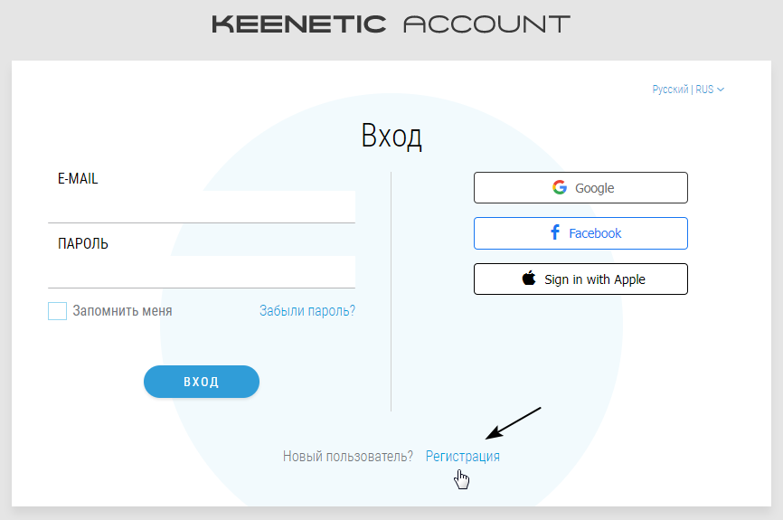Click the Apple logo icon
783x520 pixels.
click(529, 278)
